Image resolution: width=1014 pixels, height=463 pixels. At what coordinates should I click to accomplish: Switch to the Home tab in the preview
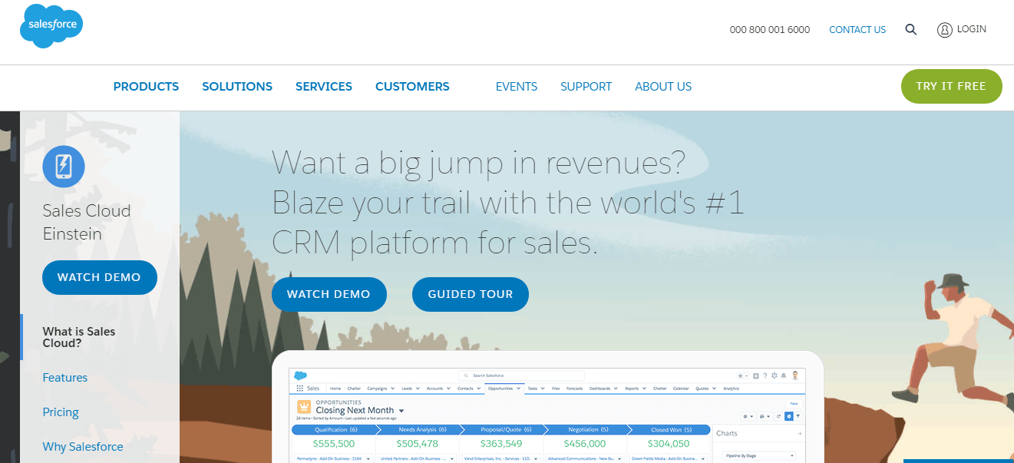point(335,389)
